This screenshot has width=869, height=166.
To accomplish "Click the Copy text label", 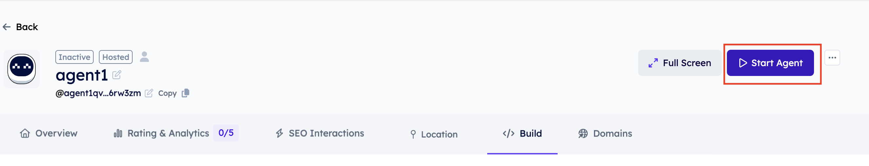I will [x=167, y=93].
